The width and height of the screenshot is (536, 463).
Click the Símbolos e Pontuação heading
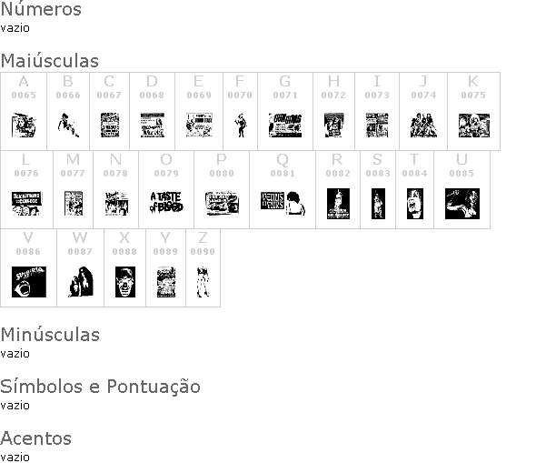100,387
